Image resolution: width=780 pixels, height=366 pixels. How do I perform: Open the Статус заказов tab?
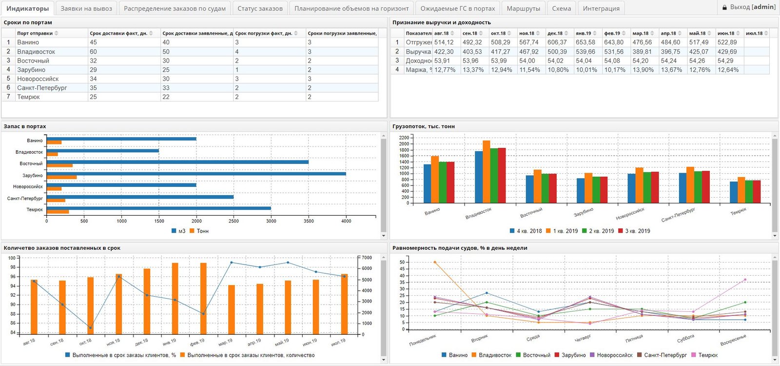click(x=260, y=8)
